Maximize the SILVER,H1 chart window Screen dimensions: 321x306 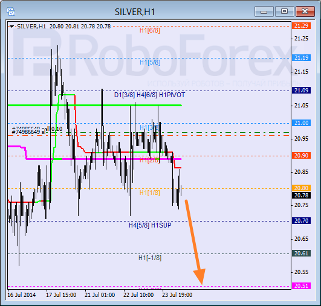(284, 11)
